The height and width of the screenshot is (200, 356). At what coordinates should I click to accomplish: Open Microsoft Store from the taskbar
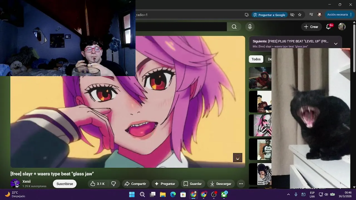183,194
